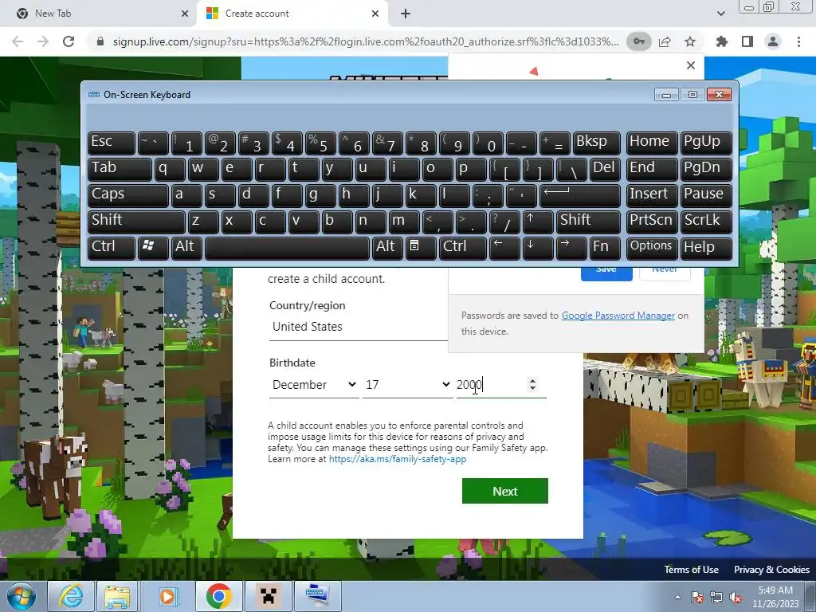Open the Google Password Manager link

click(x=618, y=316)
